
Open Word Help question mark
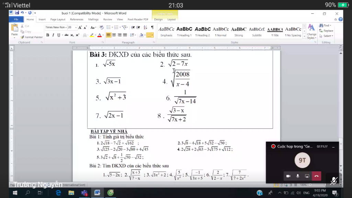(x=341, y=19)
